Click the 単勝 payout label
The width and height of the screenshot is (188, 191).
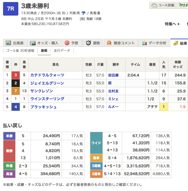[9, 136]
